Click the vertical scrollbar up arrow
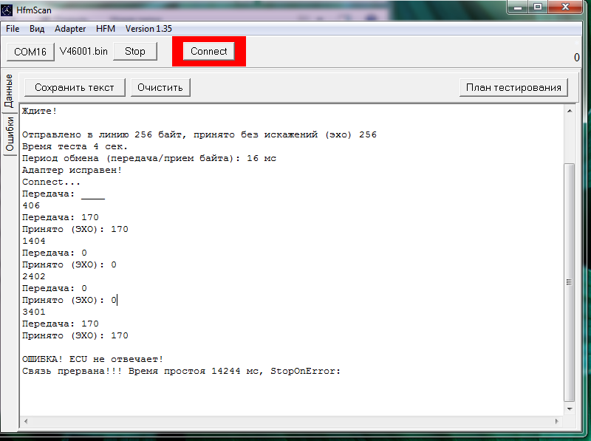 click(568, 110)
